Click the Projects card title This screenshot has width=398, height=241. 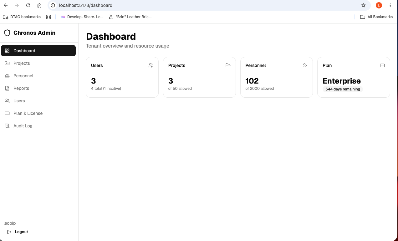(177, 65)
